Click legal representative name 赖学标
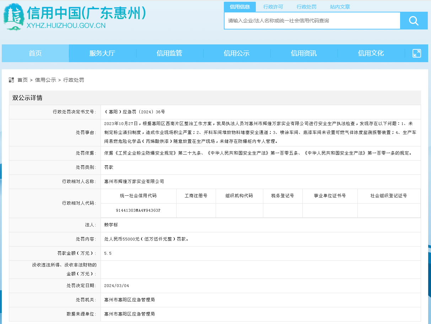The image size is (431, 324). (x=111, y=225)
